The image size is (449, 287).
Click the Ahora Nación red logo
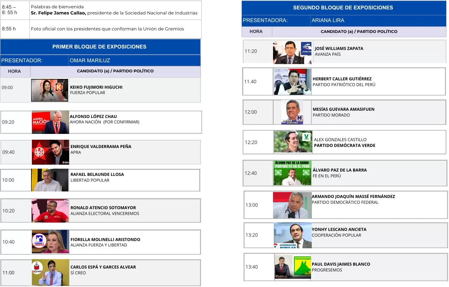[41, 121]
